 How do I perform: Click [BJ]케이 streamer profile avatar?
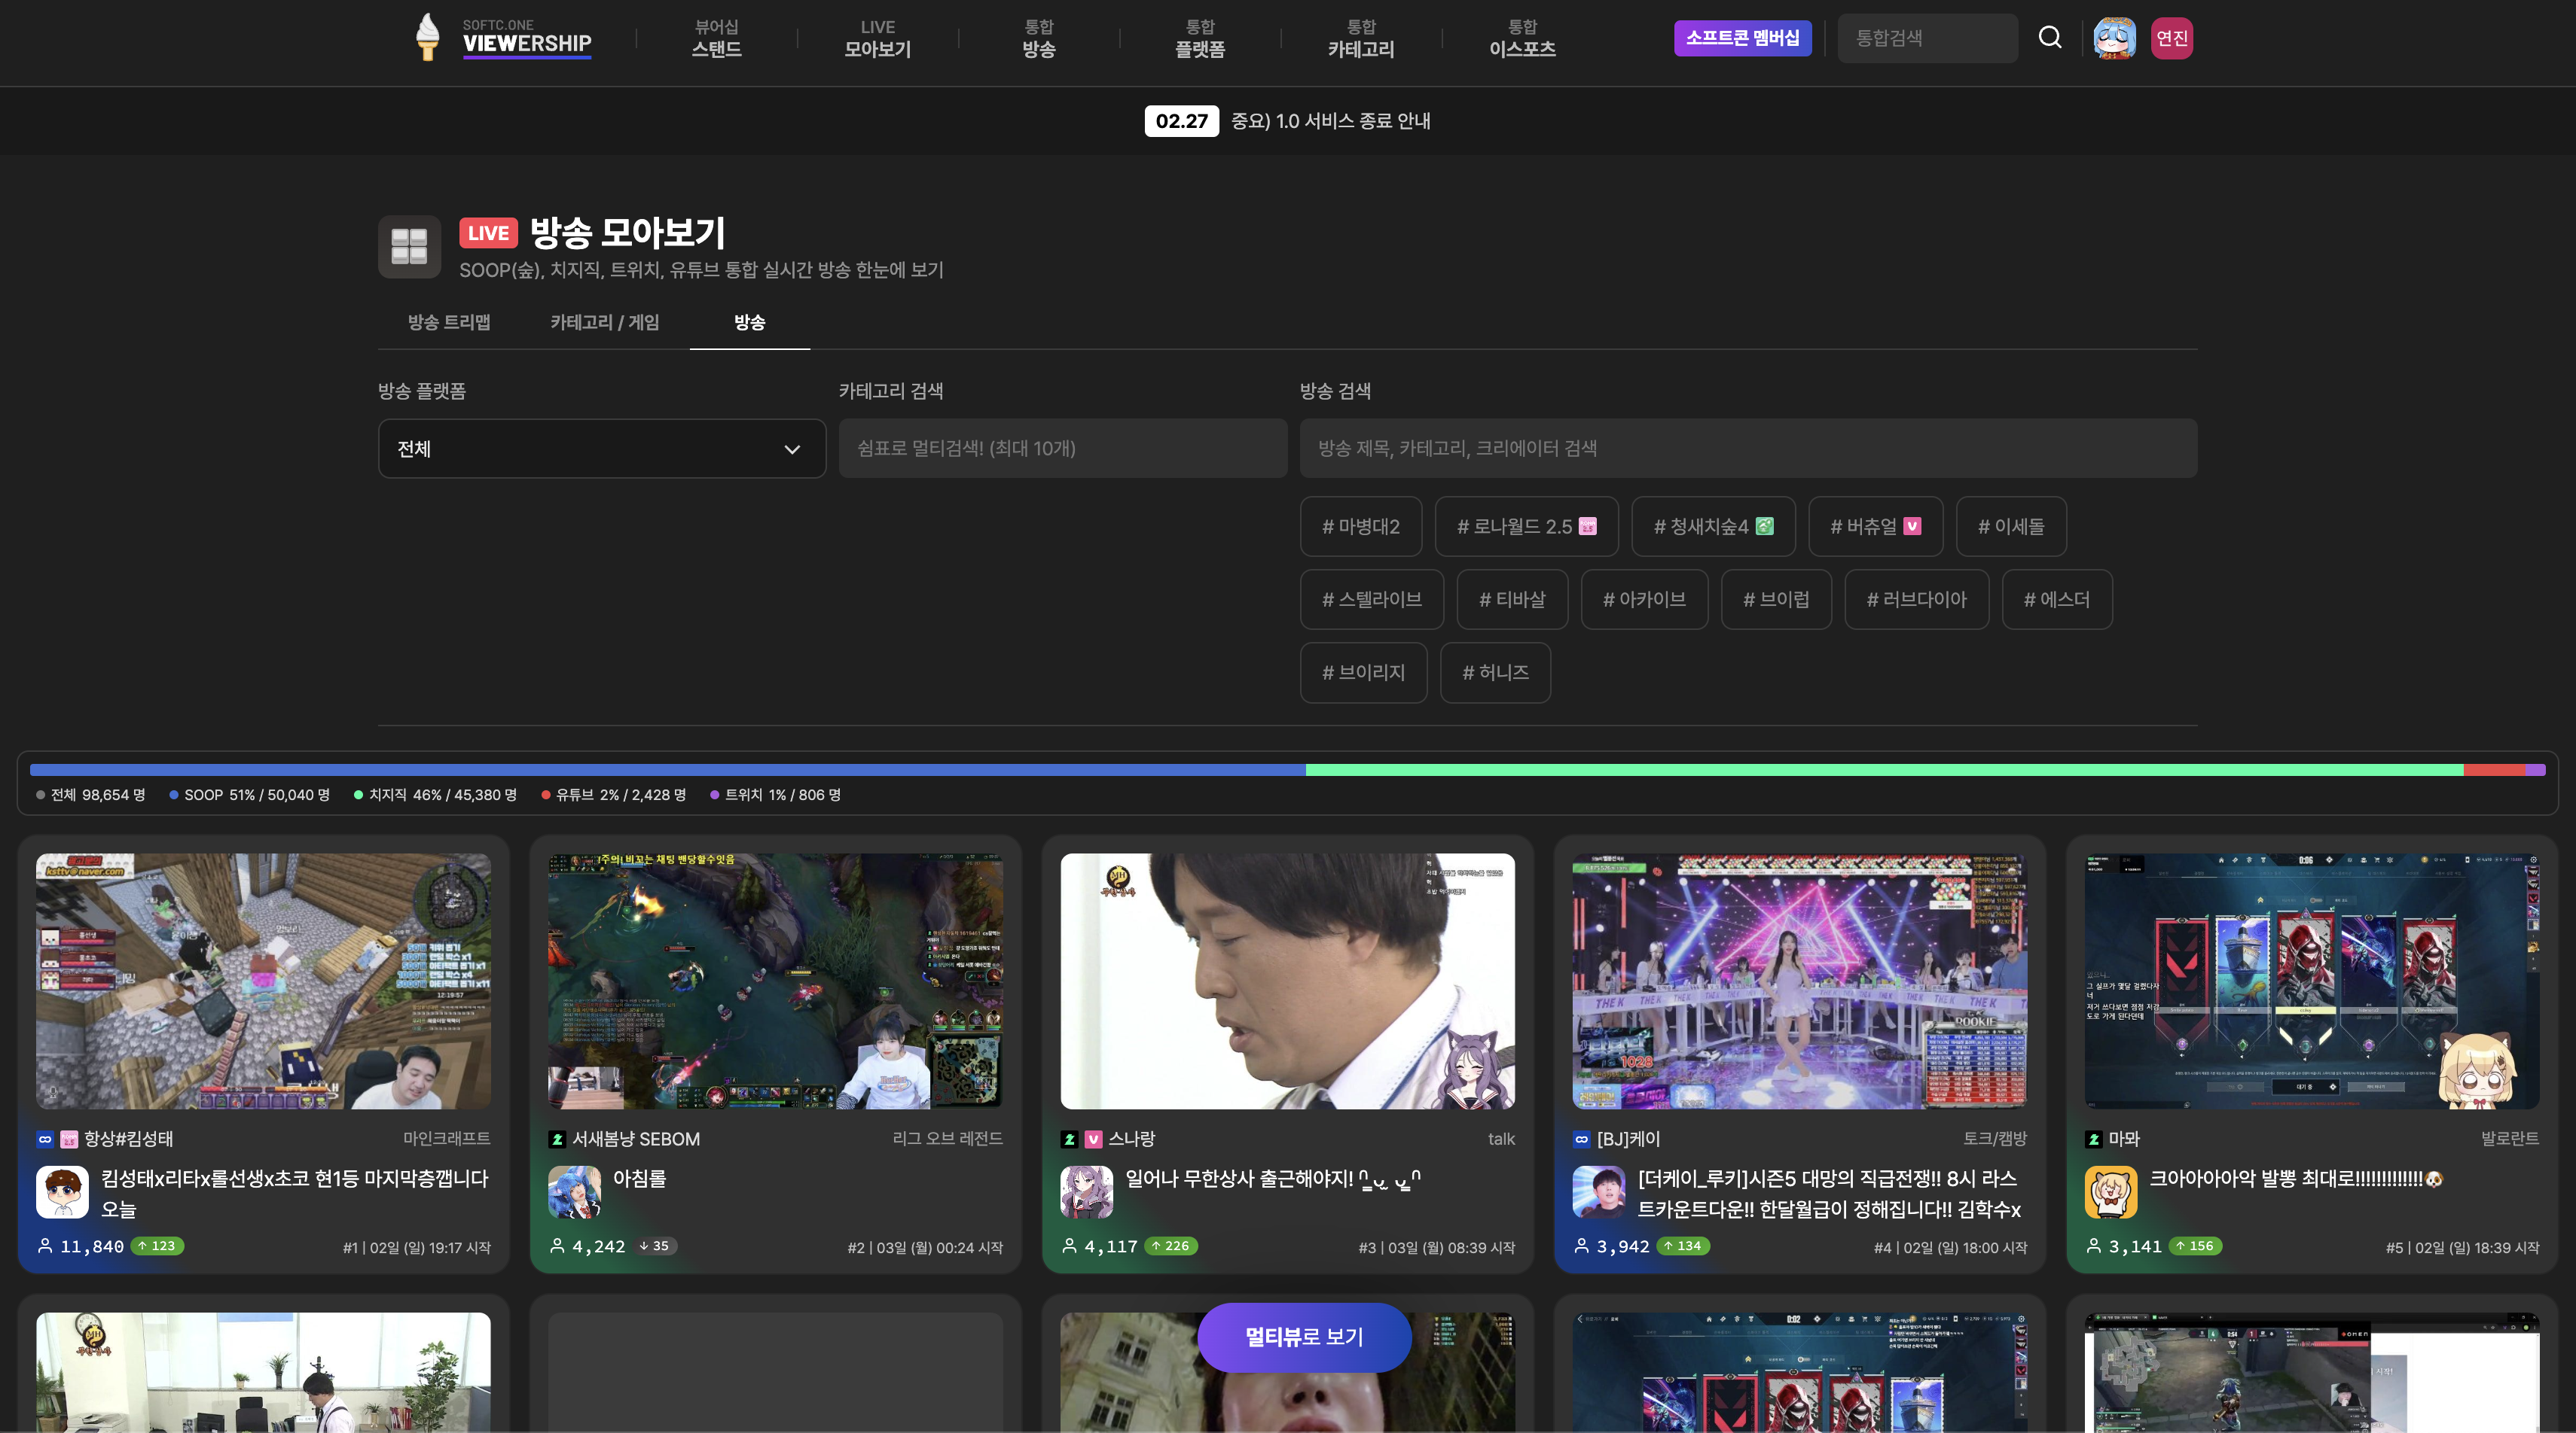click(1598, 1191)
